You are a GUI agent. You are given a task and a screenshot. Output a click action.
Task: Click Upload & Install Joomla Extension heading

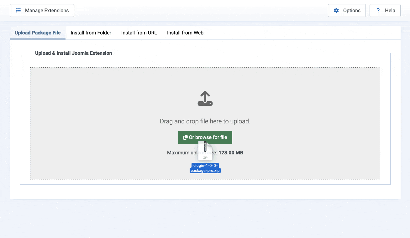pyautogui.click(x=74, y=53)
